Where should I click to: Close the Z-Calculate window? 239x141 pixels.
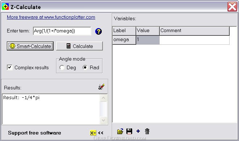click(x=232, y=7)
